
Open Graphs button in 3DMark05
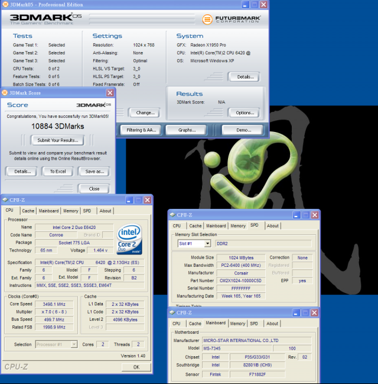pyautogui.click(x=187, y=130)
